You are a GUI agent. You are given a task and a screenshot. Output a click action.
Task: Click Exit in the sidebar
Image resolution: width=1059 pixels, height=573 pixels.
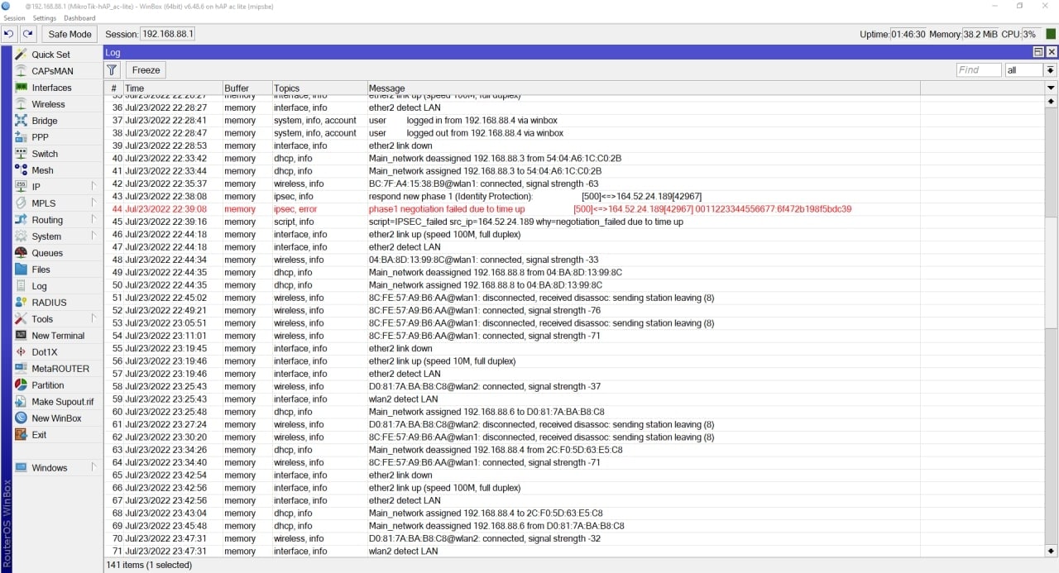[39, 435]
